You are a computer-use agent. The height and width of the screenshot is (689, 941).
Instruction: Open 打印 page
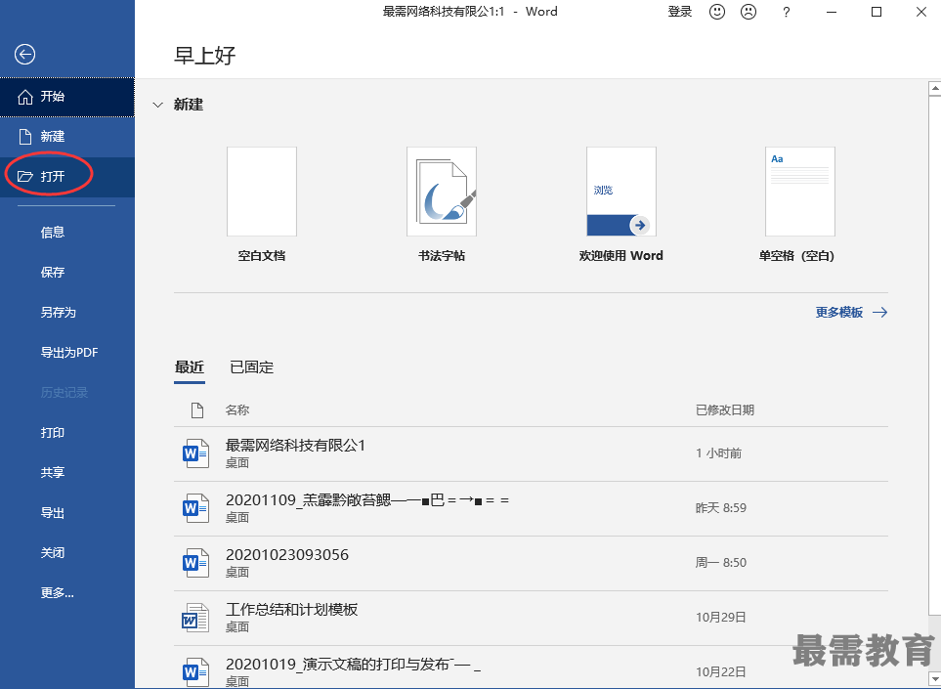(x=53, y=433)
